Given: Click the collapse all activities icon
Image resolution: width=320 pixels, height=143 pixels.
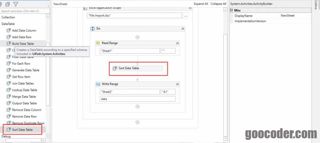Looking at the screenshot, I should [7, 4].
